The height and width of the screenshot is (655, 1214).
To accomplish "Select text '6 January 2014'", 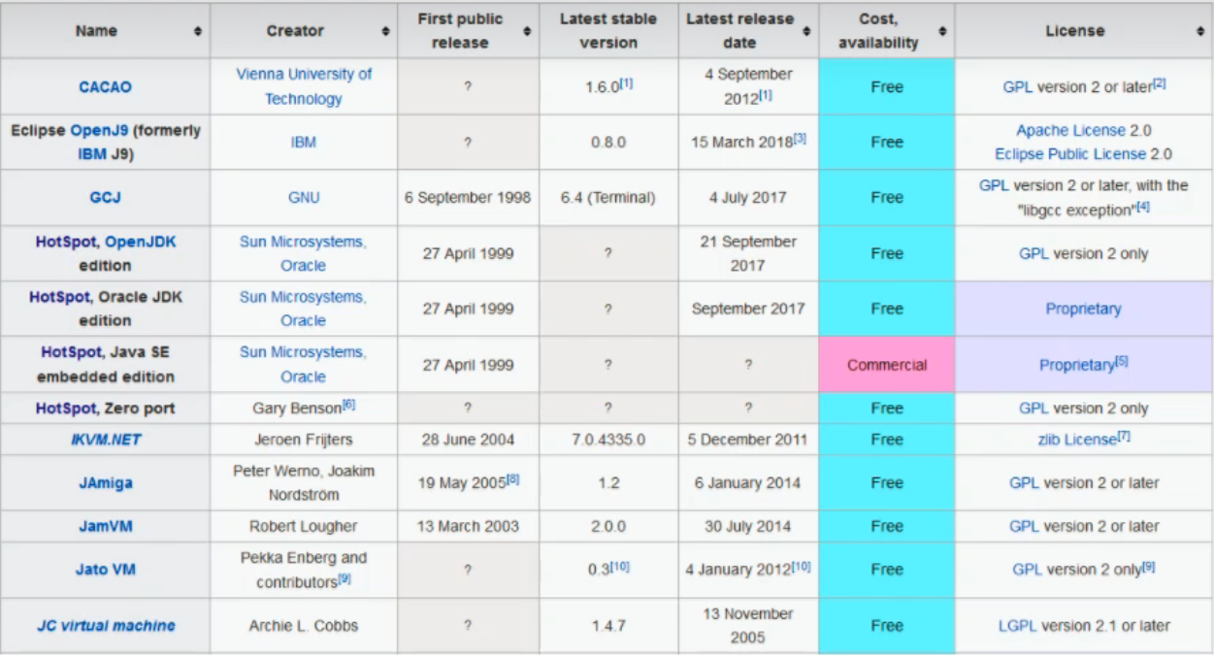I will click(x=747, y=483).
